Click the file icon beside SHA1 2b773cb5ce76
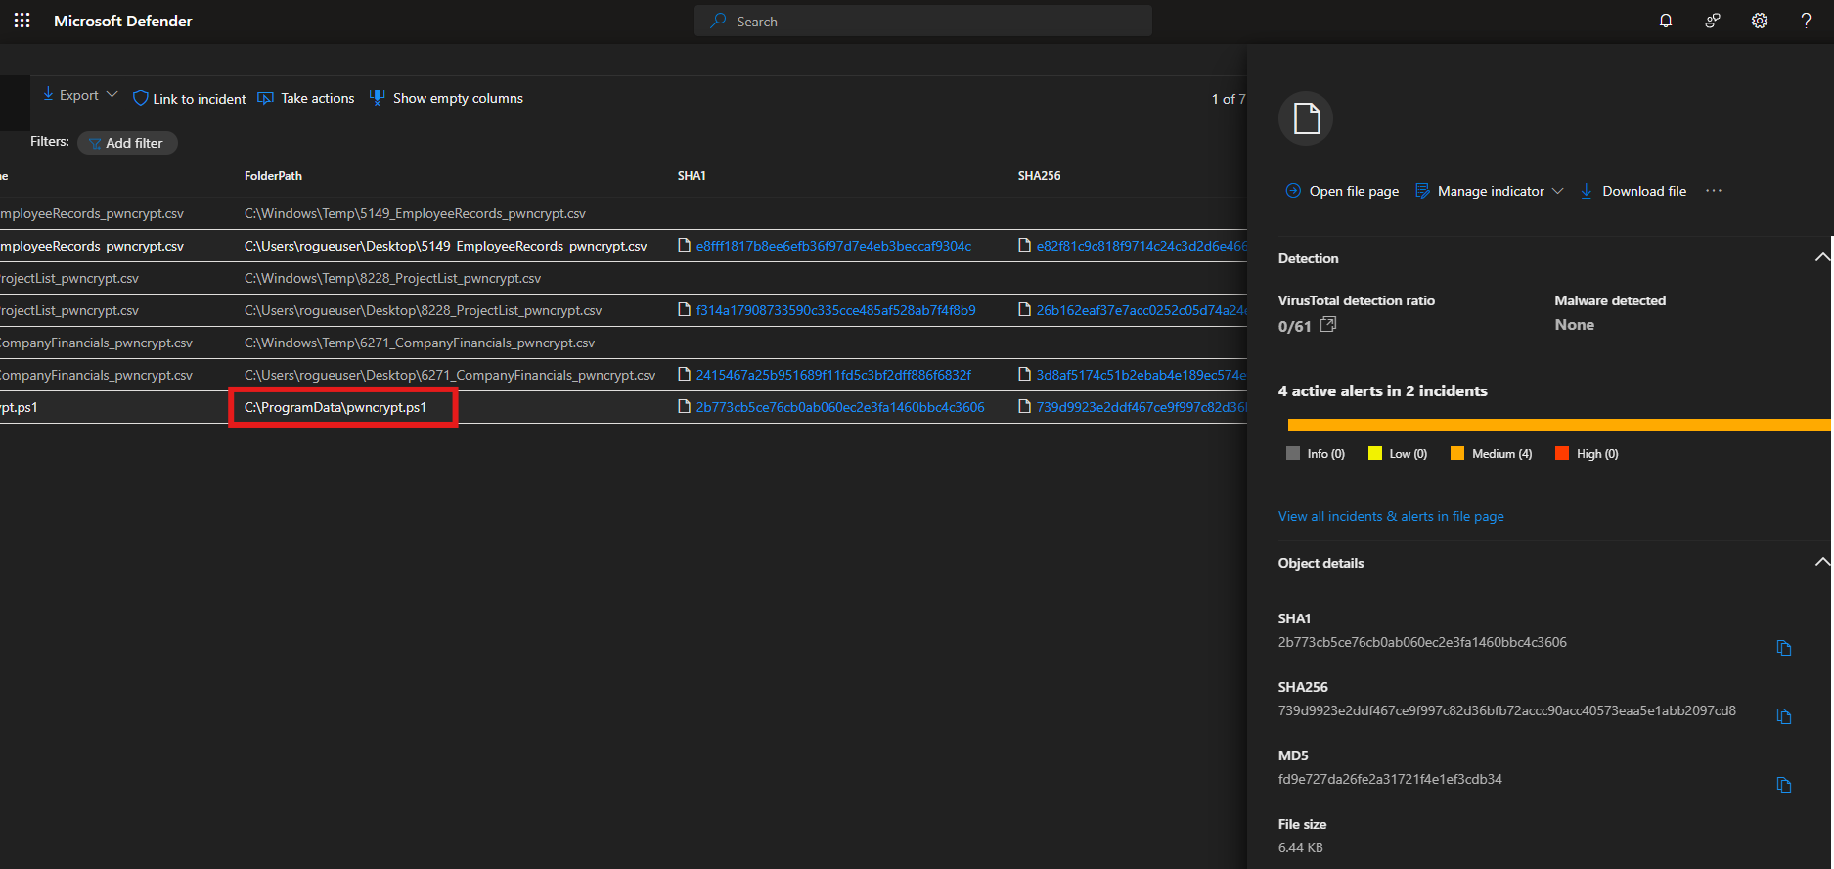The image size is (1834, 869). 685,407
